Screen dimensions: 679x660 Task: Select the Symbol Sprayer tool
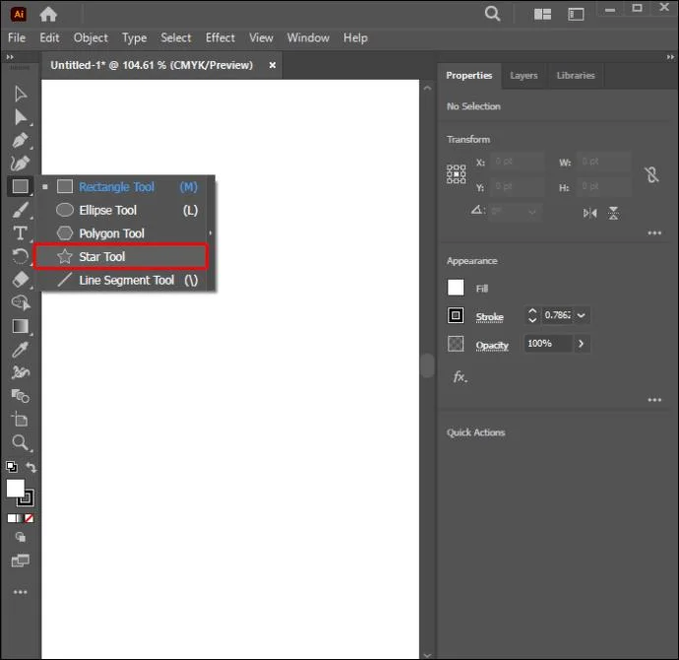point(20,372)
